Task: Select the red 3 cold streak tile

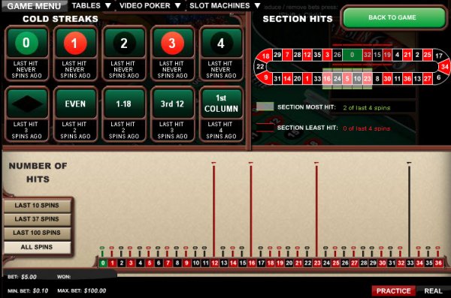Action: (172, 53)
